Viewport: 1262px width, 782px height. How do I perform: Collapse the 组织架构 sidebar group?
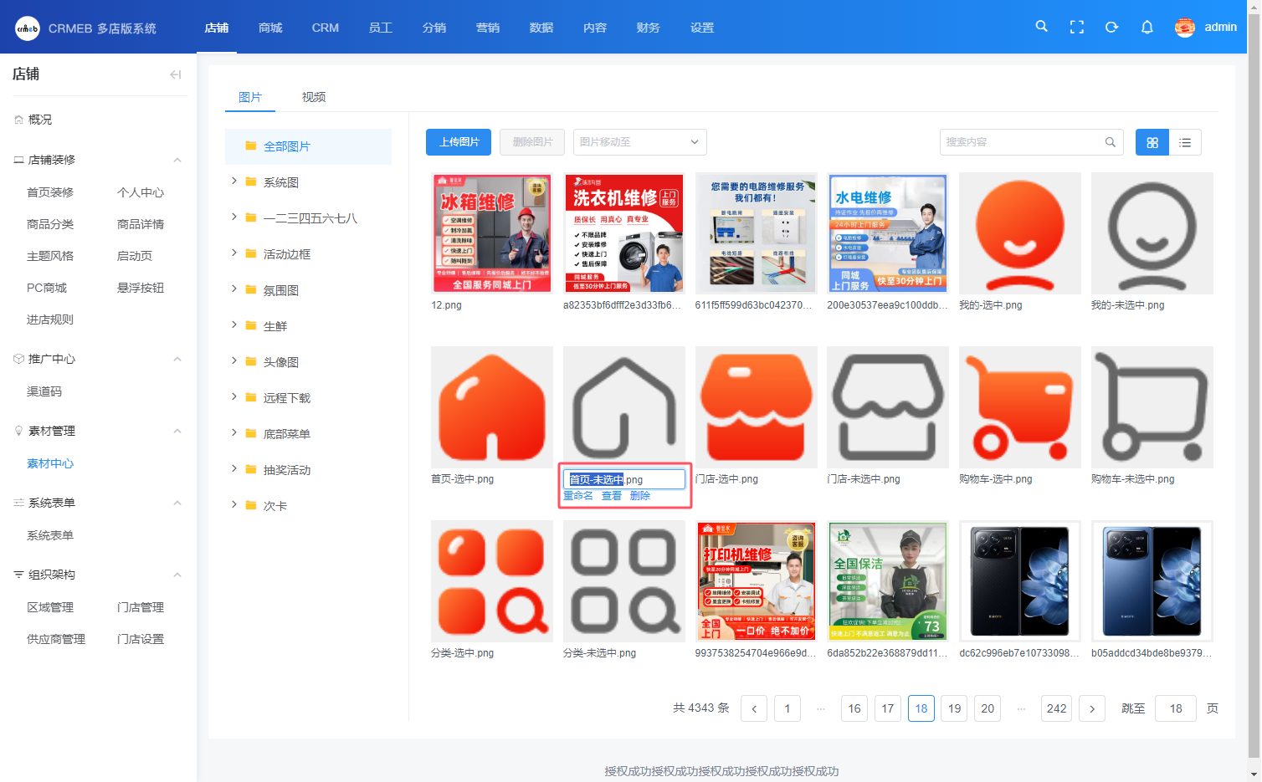click(x=177, y=575)
